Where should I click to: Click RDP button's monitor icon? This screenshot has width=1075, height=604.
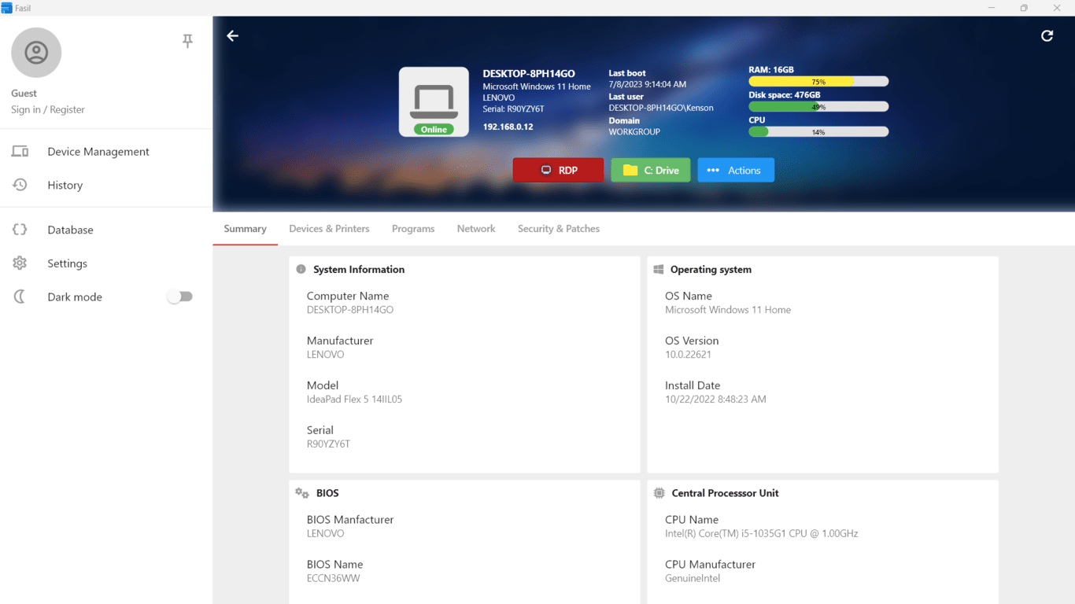coord(546,170)
